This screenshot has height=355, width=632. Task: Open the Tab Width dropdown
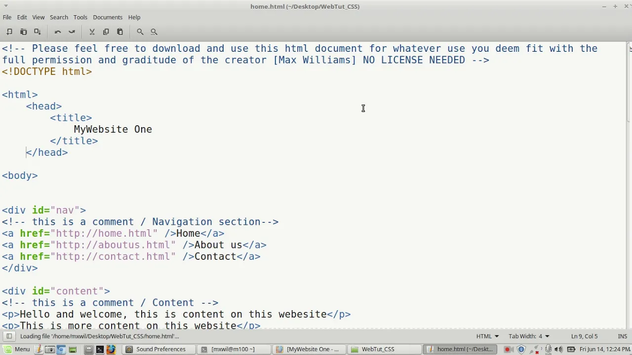click(x=529, y=336)
